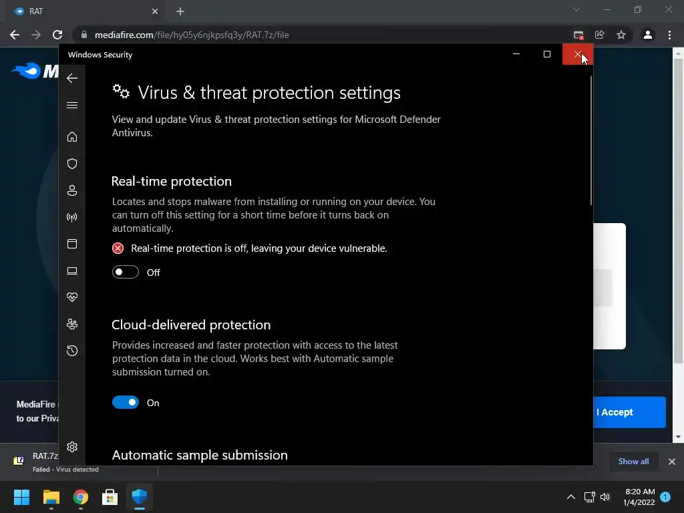The height and width of the screenshot is (513, 684).
Task: Open Device performance & health heart icon
Action: coord(72,297)
